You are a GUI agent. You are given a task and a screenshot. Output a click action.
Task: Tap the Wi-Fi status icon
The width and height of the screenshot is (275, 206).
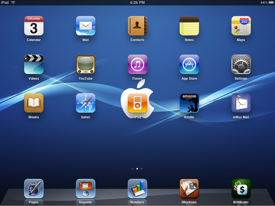point(13,2)
